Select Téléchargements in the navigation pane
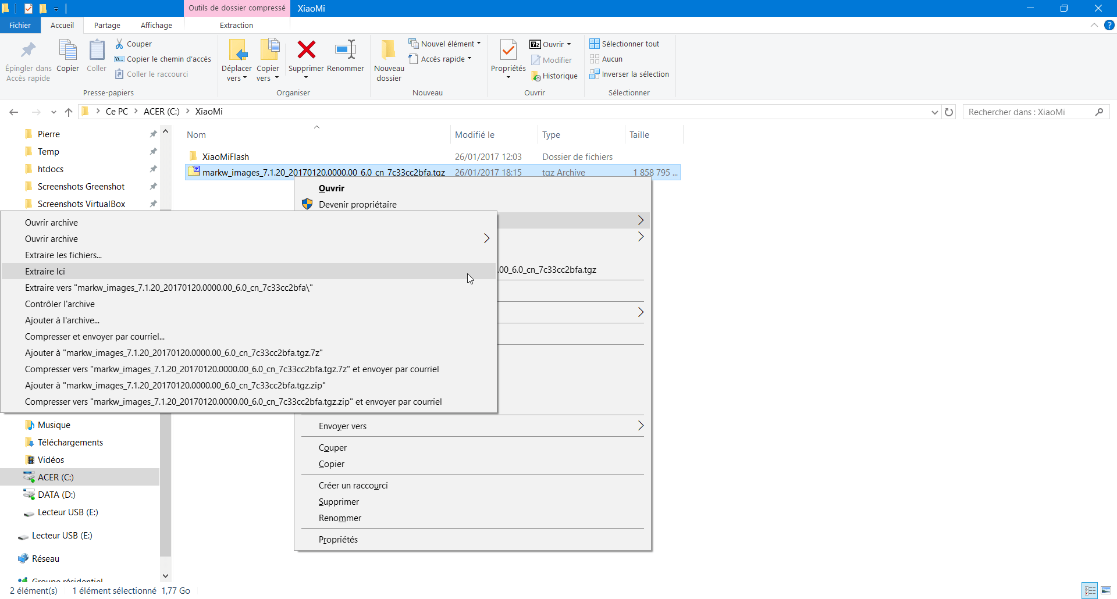The width and height of the screenshot is (1117, 599). [x=70, y=442]
